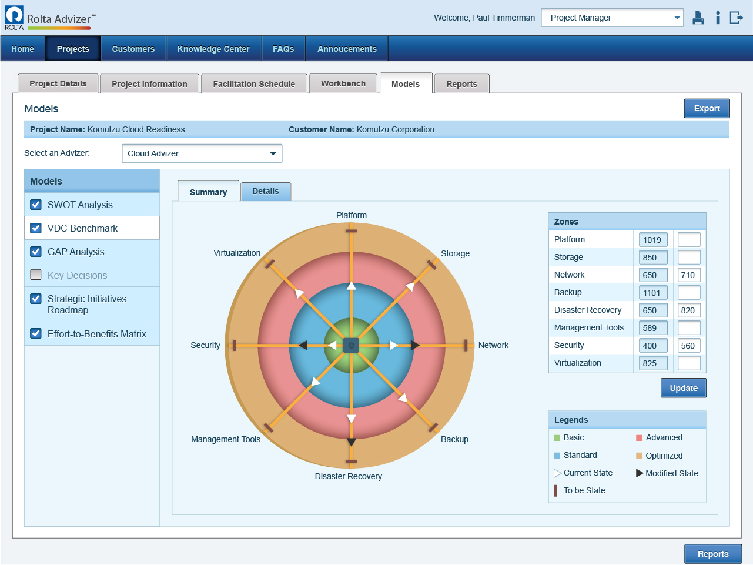
Task: Click the Network modified value 710 field
Action: 689,275
